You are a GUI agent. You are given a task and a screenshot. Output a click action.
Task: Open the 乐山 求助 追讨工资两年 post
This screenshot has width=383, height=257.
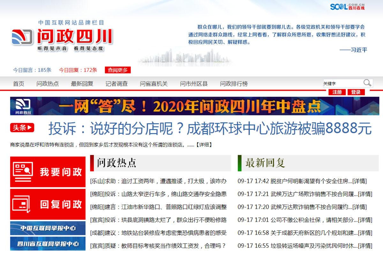(158, 181)
